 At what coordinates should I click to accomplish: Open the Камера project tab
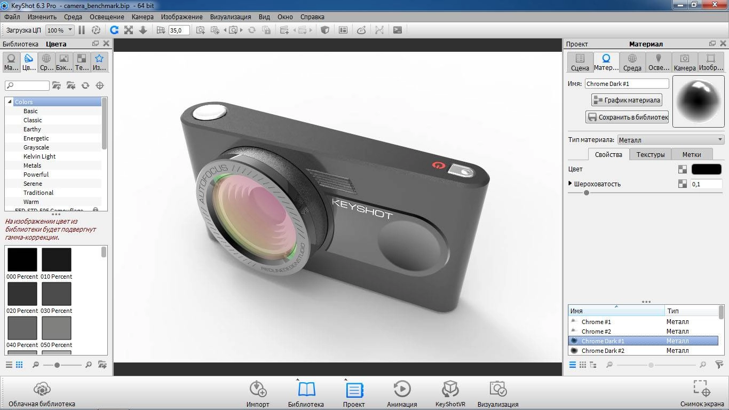click(x=685, y=62)
